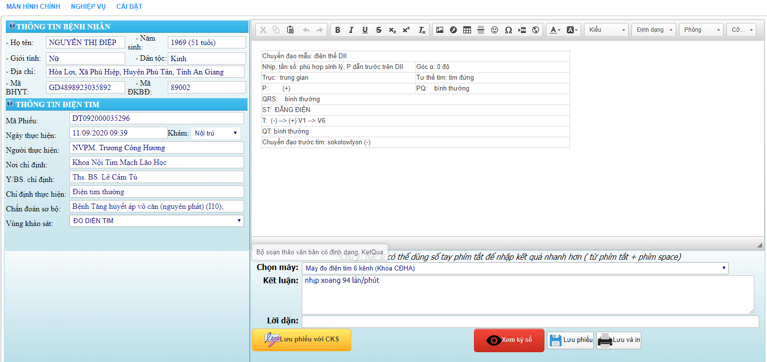Open the Khám dropdown showing Nội trú
The width and height of the screenshot is (767, 362).
pos(215,133)
